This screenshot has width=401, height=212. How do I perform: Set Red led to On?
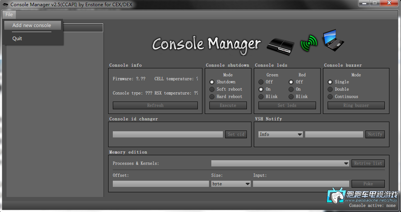click(x=291, y=89)
